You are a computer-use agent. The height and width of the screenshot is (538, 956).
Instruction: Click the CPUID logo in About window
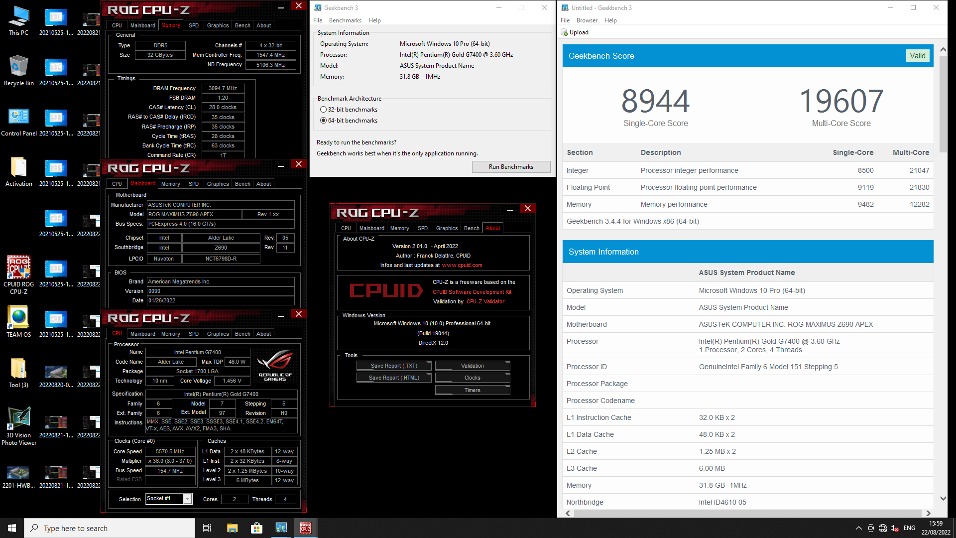386,291
